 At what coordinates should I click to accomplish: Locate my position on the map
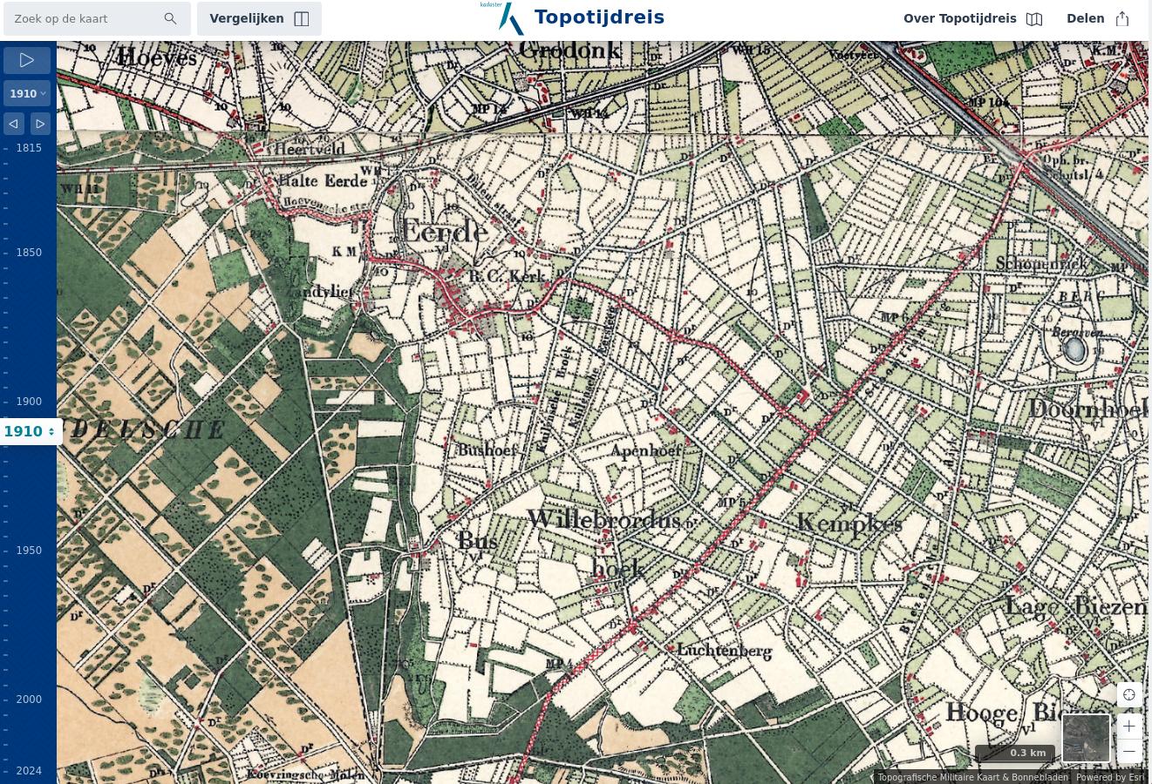point(1129,694)
